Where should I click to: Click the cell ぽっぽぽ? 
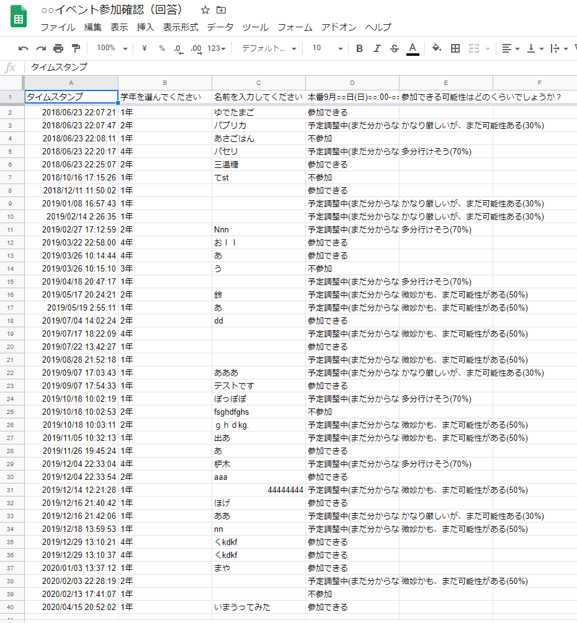click(x=259, y=399)
